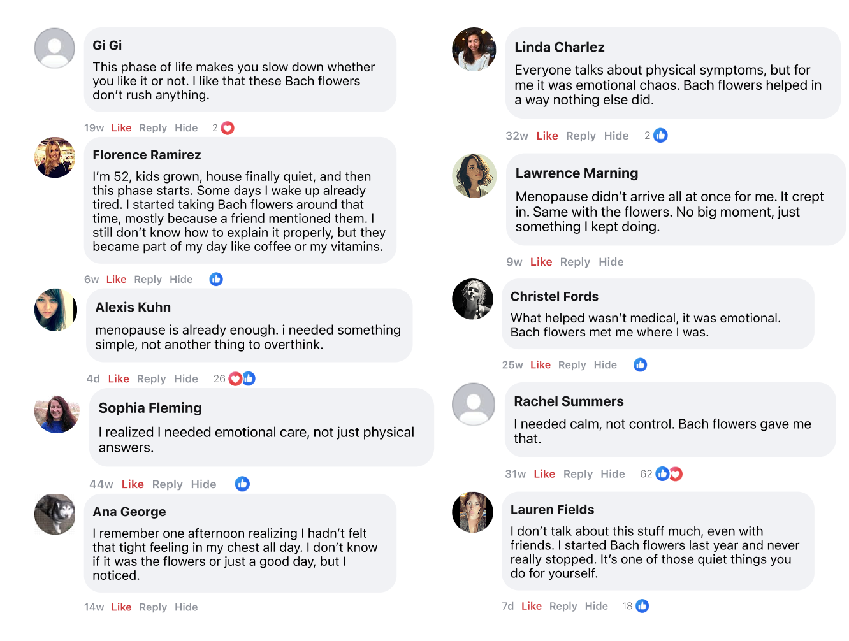This screenshot has height=641, width=849.
Task: Reply to Lauren Fields' comment
Action: tap(563, 606)
